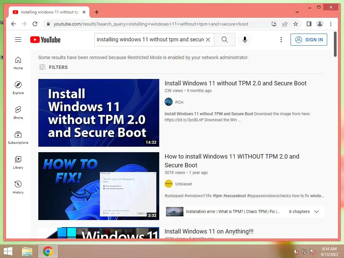Screen dimensions: 344x258
Task: Click the address bar URL
Action: [151, 24]
